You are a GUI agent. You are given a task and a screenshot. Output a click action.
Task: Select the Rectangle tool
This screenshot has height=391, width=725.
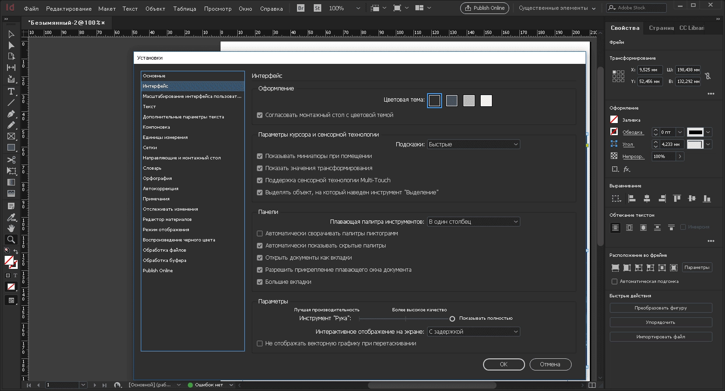click(11, 147)
